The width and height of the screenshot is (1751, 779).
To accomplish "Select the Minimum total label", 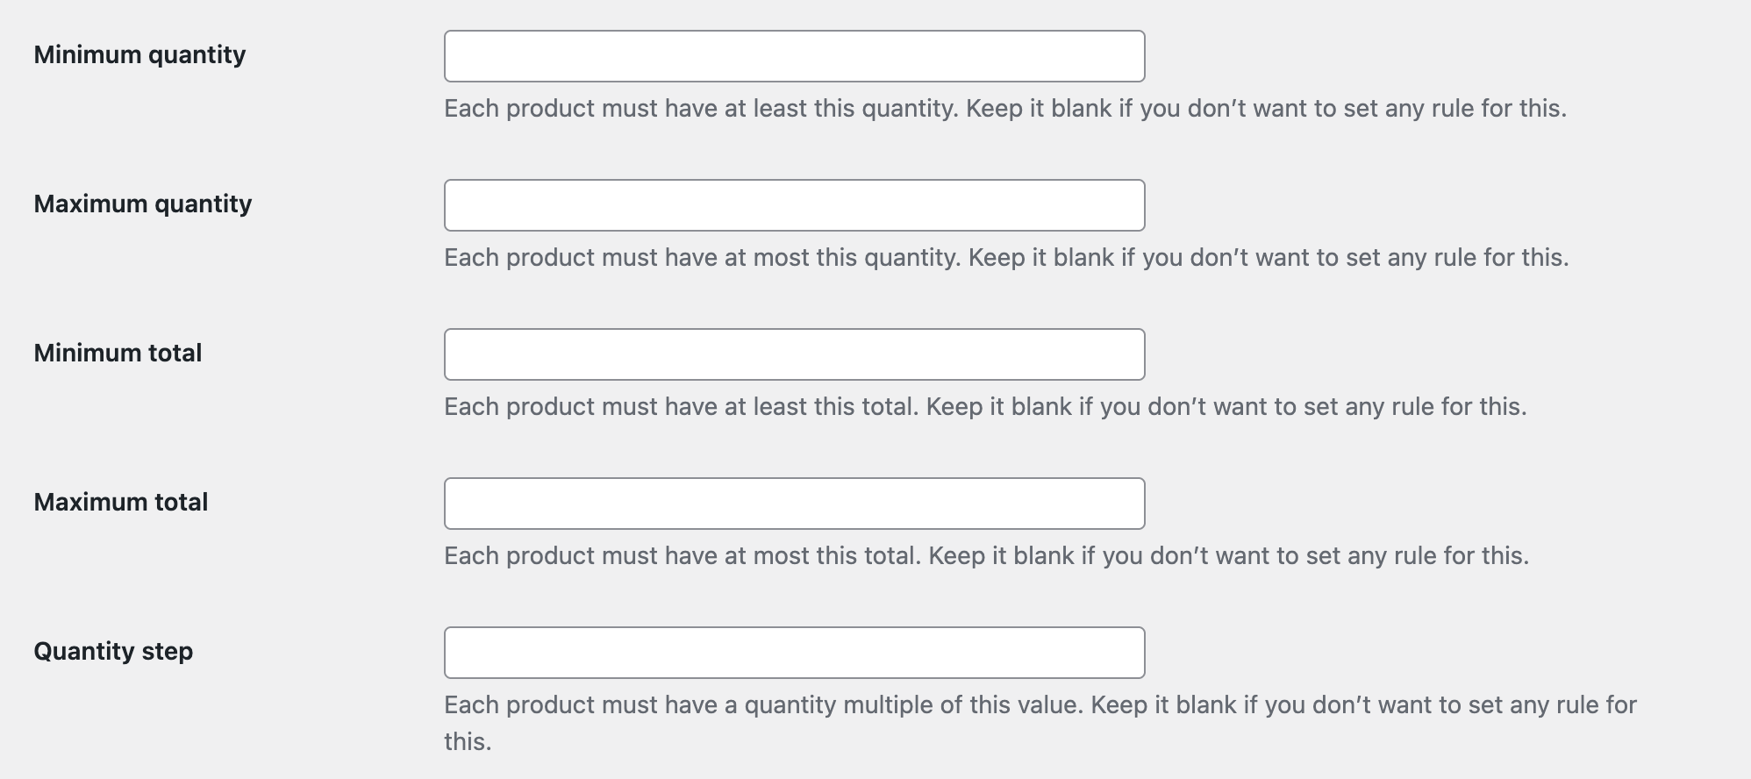I will pos(117,353).
